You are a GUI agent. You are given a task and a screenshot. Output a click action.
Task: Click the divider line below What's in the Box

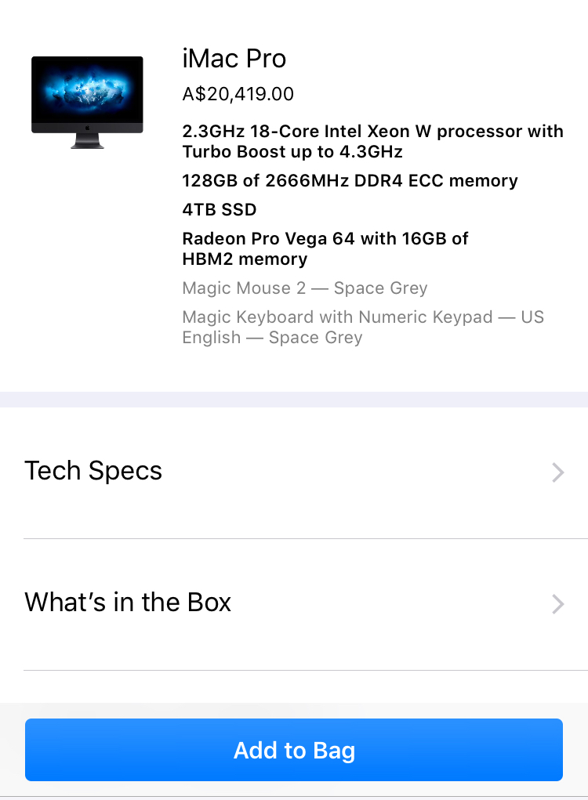click(306, 670)
